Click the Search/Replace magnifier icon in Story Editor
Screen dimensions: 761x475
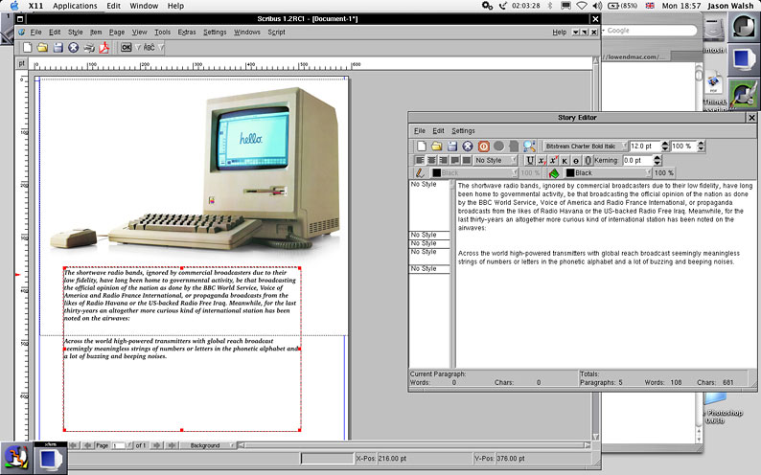pos(530,147)
